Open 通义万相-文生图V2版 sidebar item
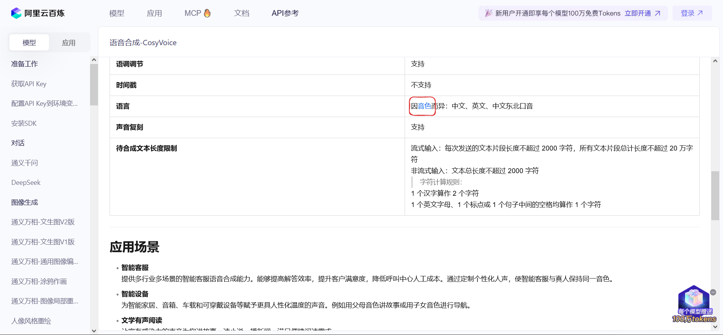723x335 pixels. click(43, 222)
